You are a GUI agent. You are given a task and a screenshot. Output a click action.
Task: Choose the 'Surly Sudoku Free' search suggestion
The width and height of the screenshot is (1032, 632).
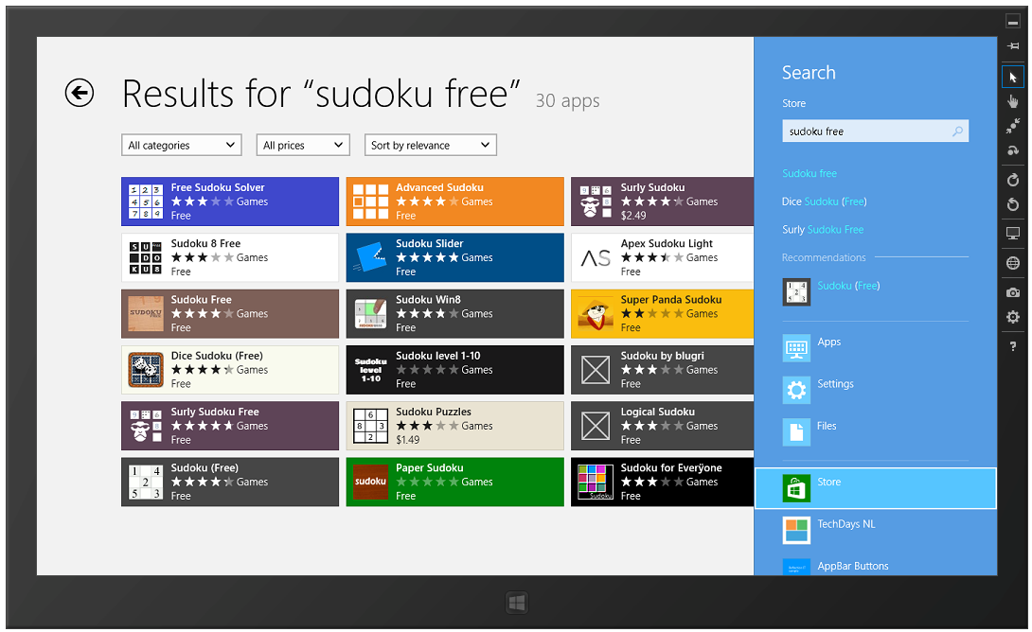click(823, 230)
